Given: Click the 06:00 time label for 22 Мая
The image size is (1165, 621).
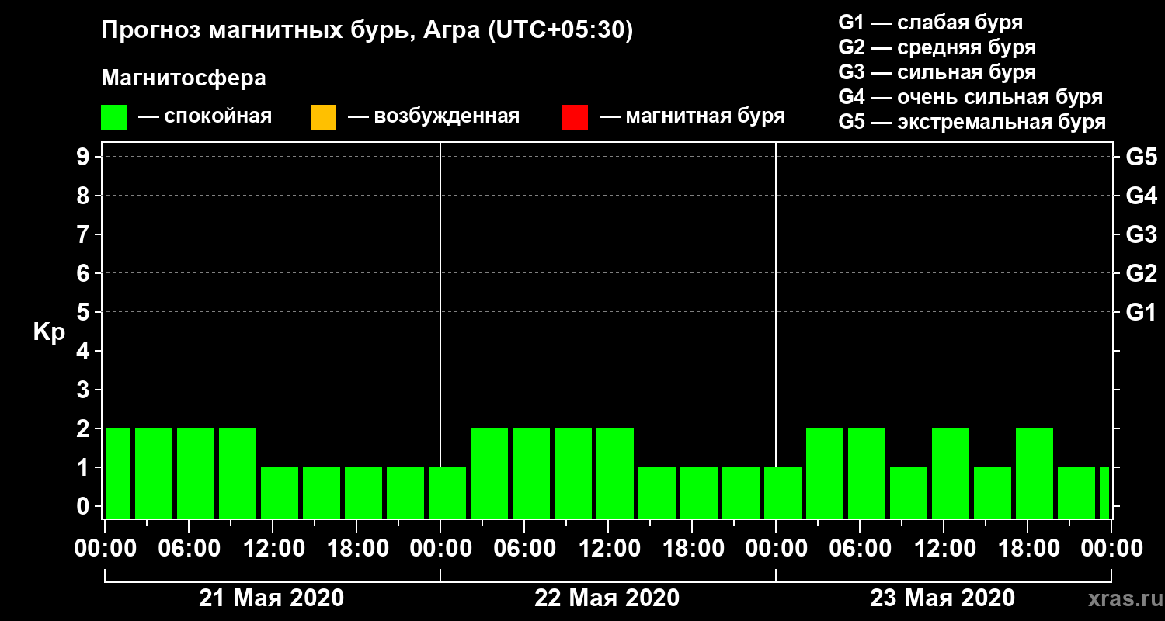Looking at the screenshot, I should click(x=525, y=549).
